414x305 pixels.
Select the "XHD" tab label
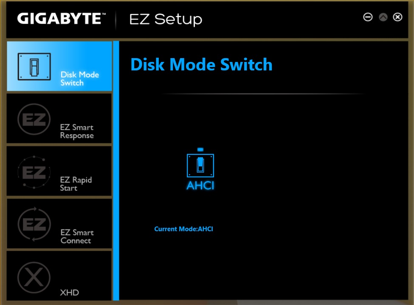(x=69, y=293)
